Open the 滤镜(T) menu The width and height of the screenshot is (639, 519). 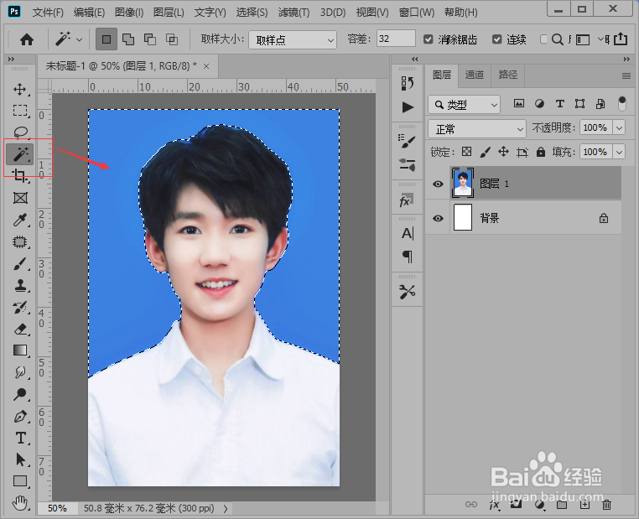[x=292, y=13]
